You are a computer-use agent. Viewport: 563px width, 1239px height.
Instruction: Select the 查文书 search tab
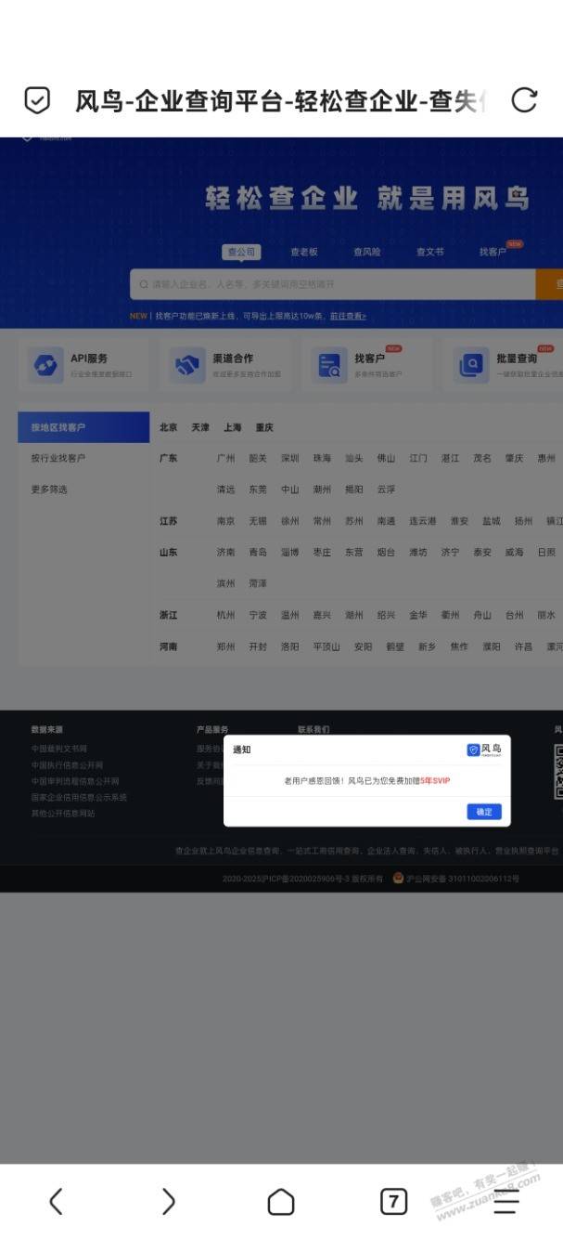click(x=429, y=252)
